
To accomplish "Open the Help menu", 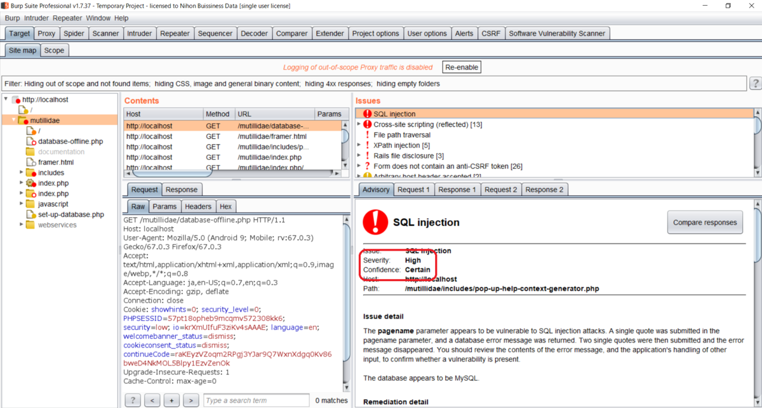I will (121, 18).
